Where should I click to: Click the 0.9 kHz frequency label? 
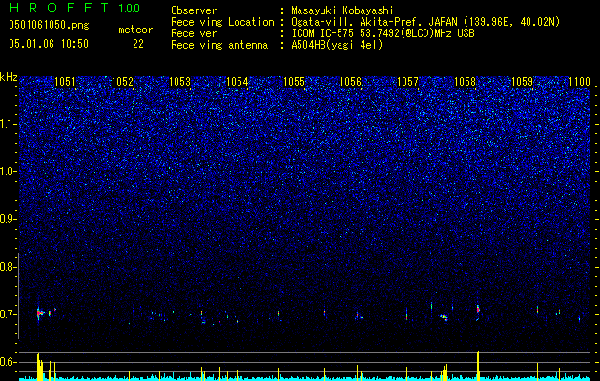tap(9, 219)
